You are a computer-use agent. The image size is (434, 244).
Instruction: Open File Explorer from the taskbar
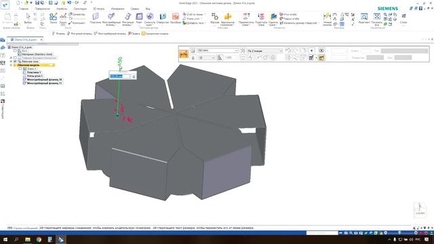(x=28, y=239)
